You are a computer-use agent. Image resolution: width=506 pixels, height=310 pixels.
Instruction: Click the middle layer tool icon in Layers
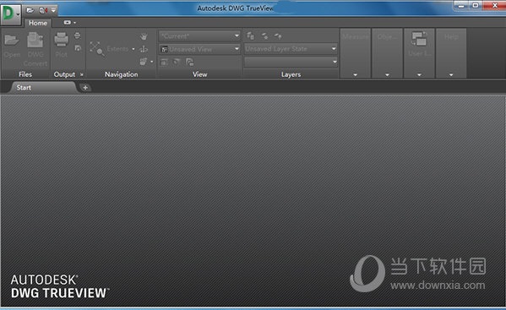click(x=264, y=35)
